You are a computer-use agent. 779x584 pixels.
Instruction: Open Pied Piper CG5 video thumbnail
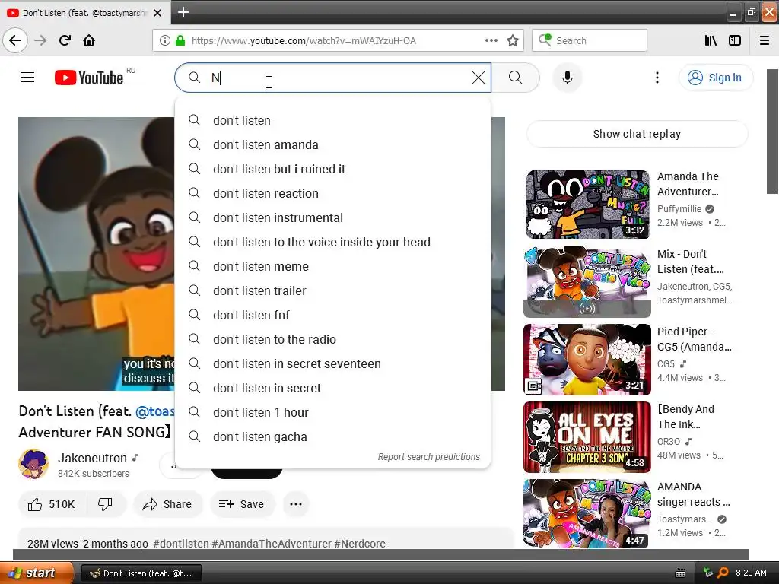(x=587, y=360)
